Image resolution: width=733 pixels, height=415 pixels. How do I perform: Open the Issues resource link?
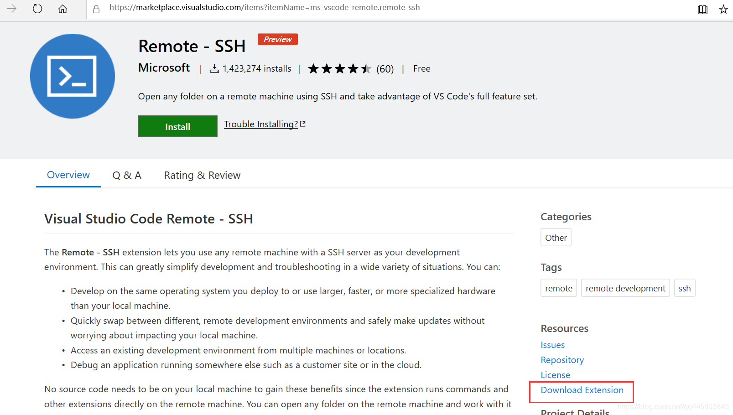(553, 345)
